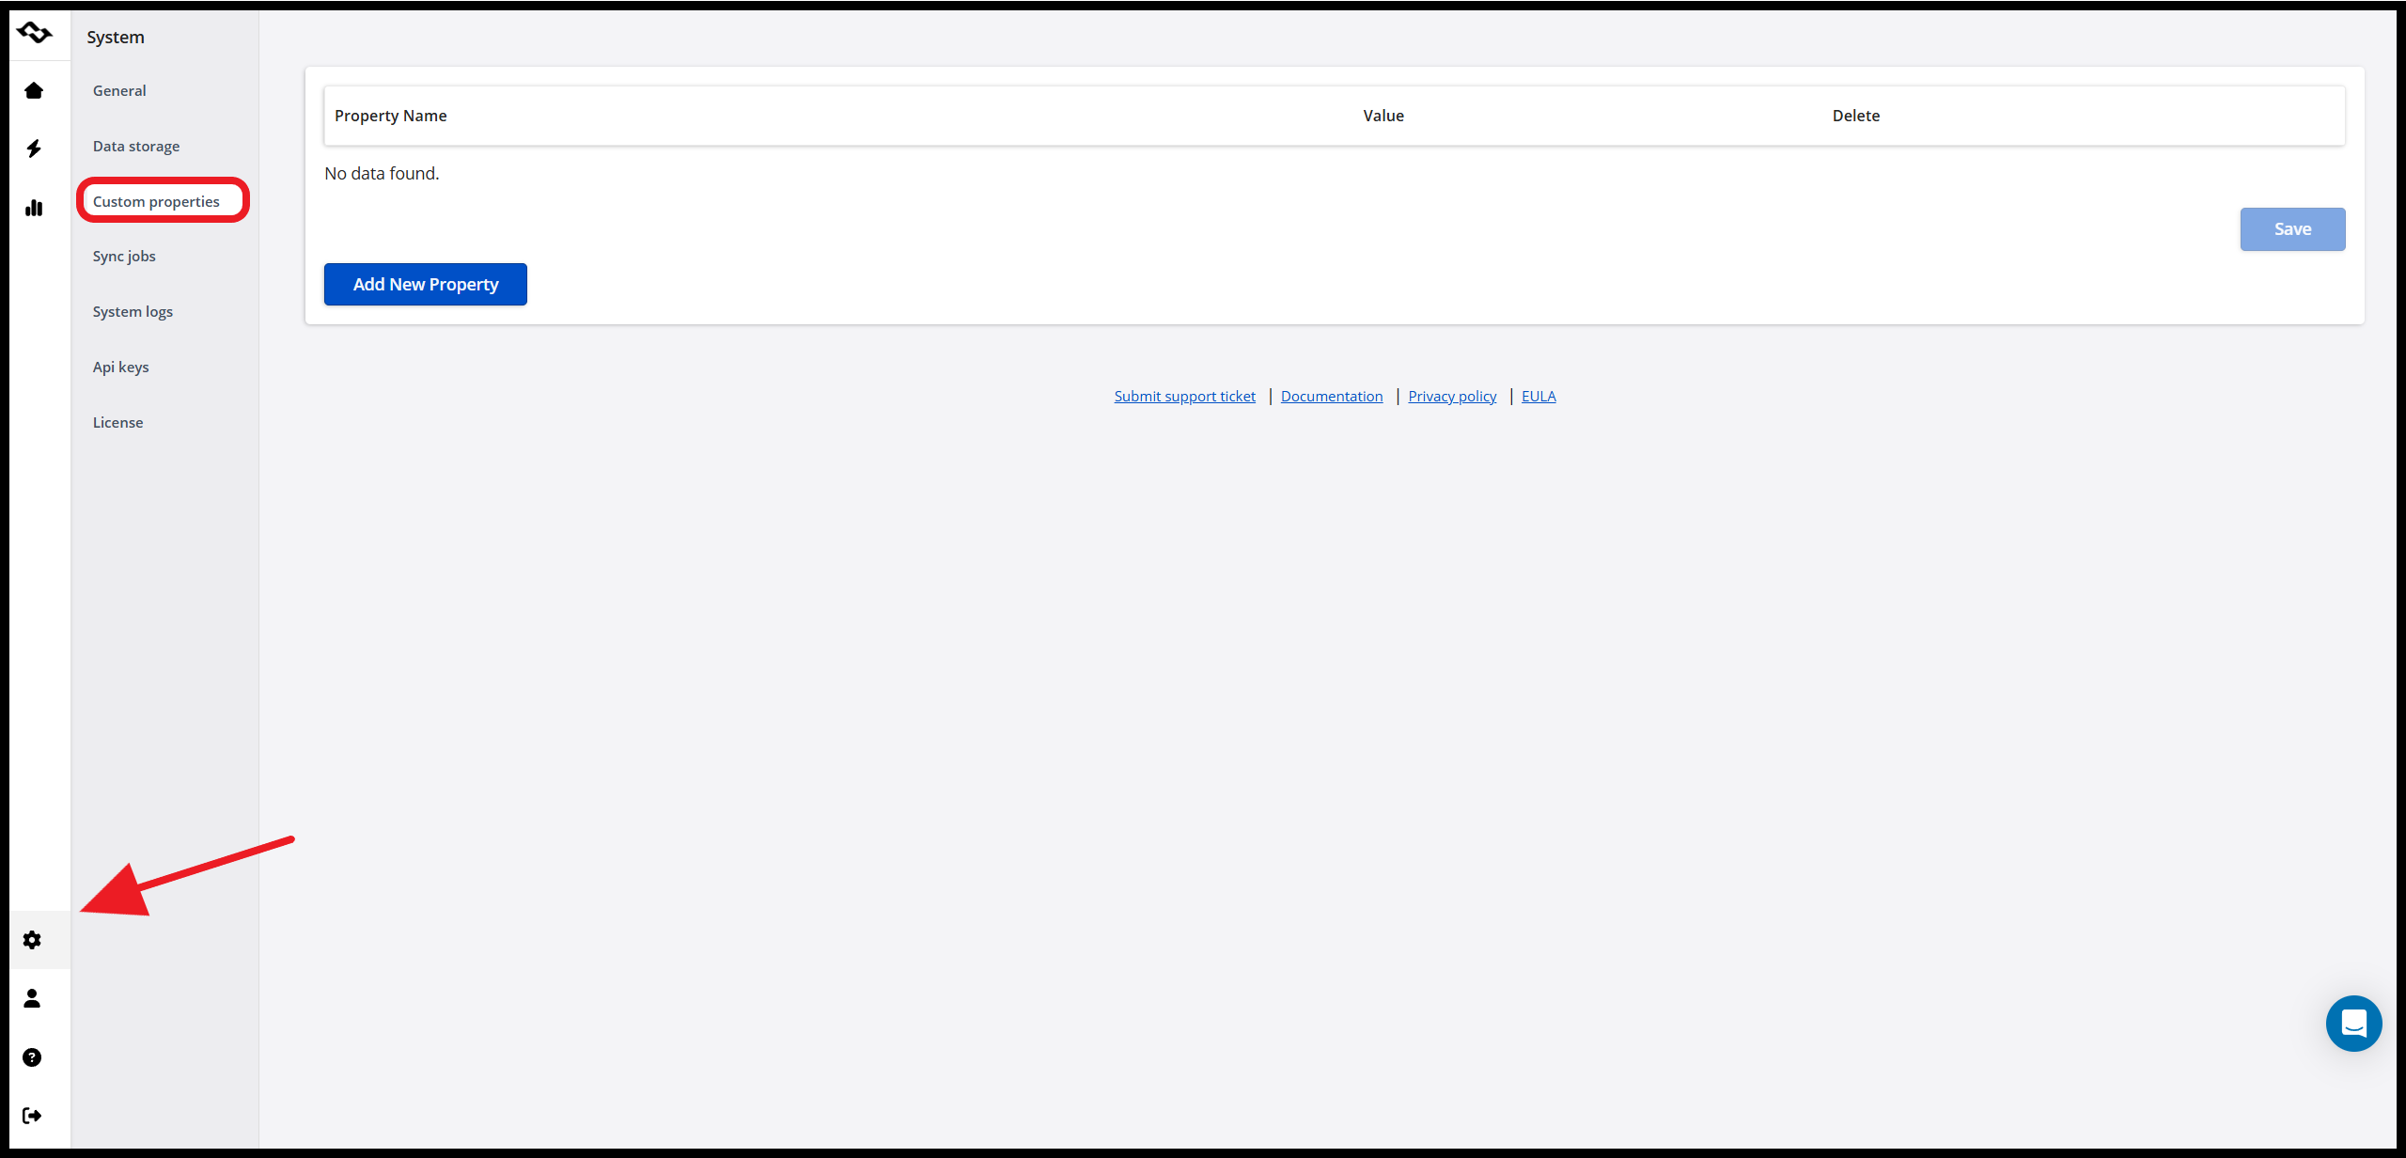Open the user profile icon
Screen dimensions: 2406x1158
coord(32,998)
